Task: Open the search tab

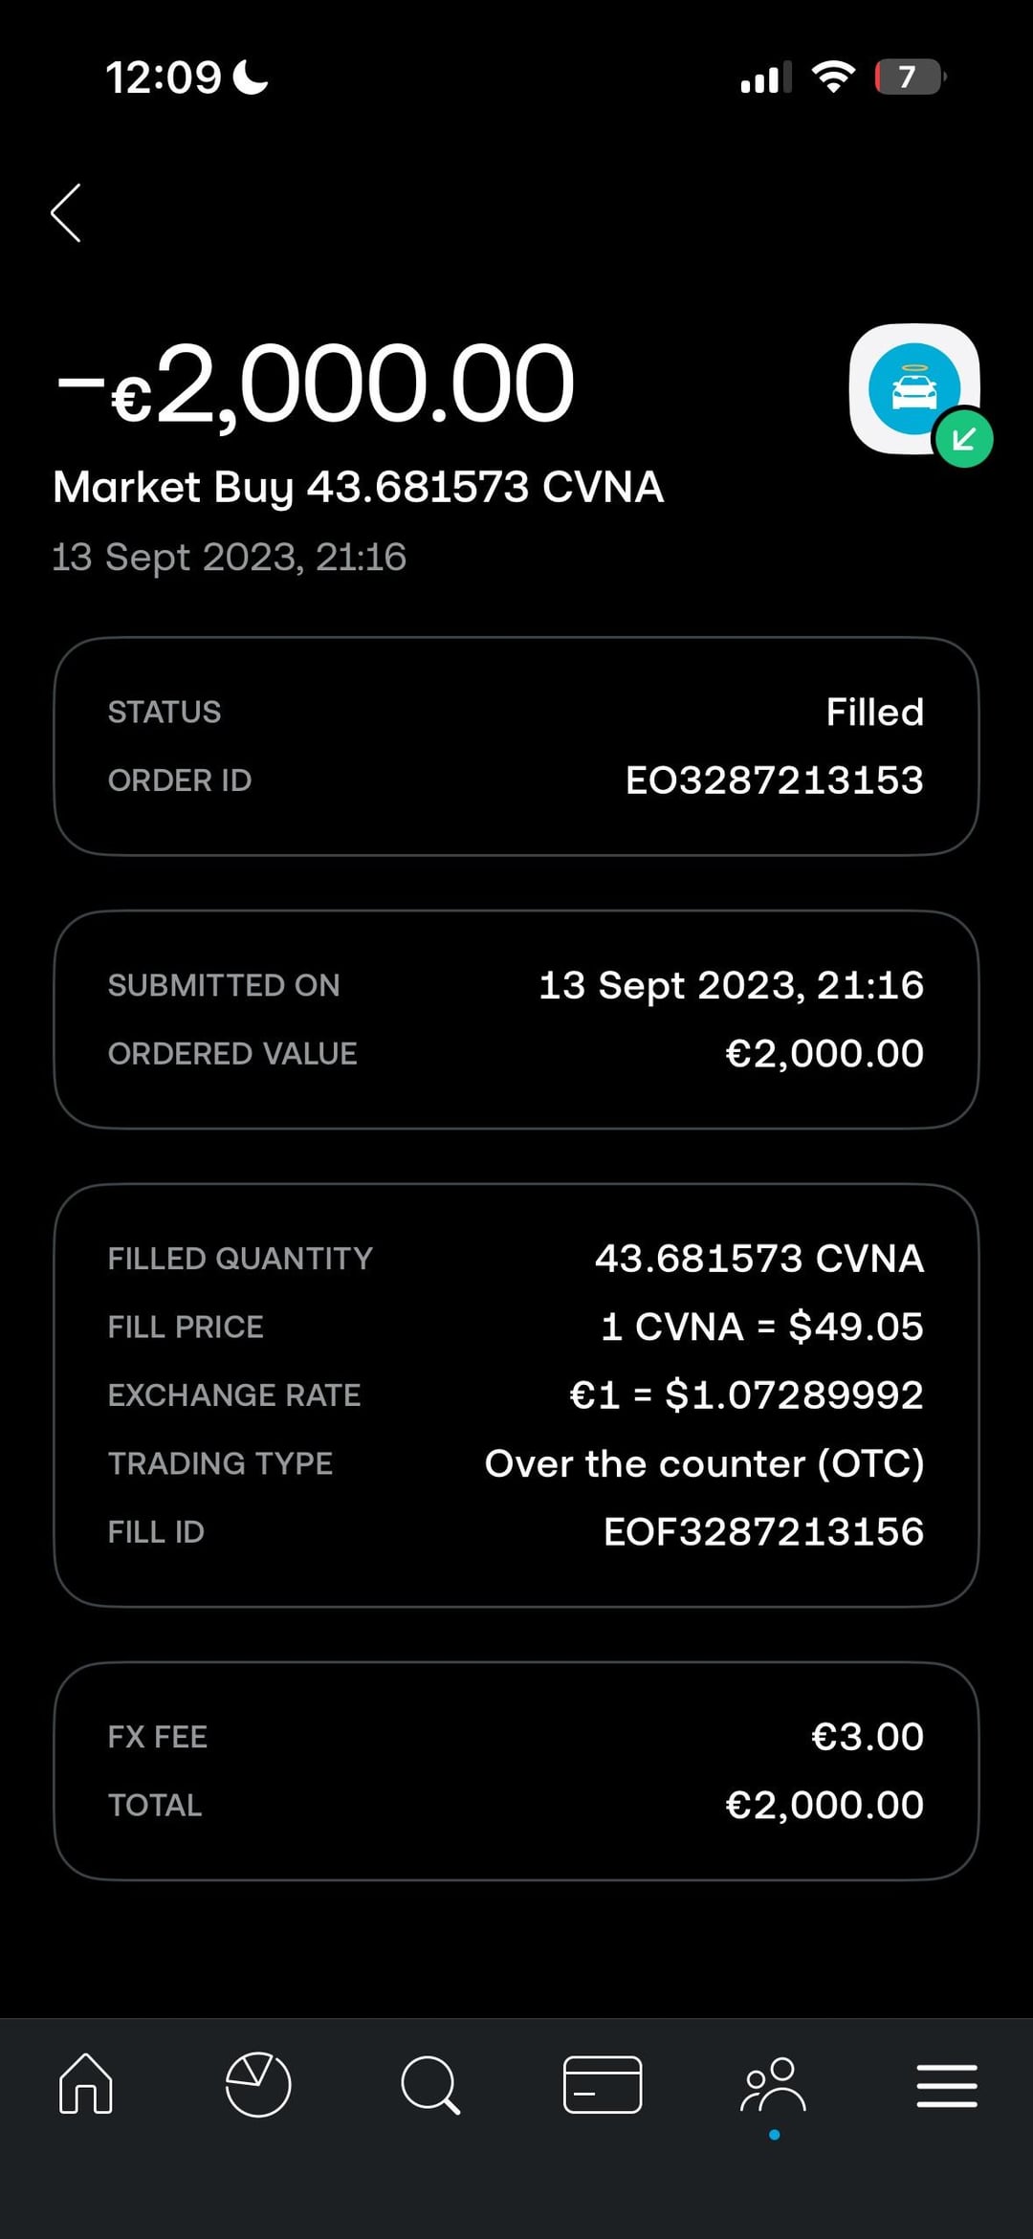Action: click(430, 2083)
